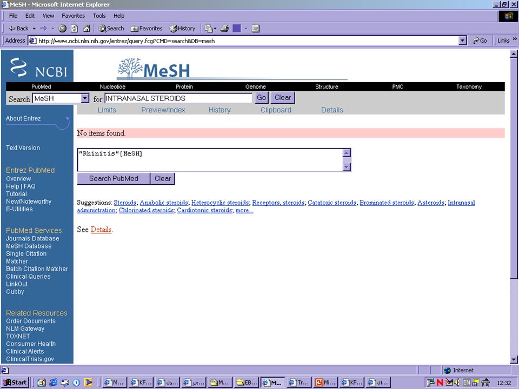Screen dimensions: 519x389
Task: Click the Go button beside the address bar
Action: (480, 41)
